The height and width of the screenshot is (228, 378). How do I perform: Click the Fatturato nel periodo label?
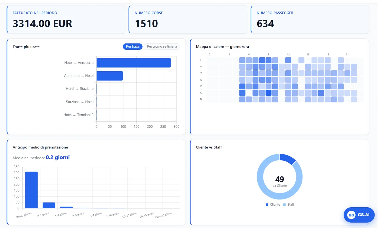(x=35, y=13)
